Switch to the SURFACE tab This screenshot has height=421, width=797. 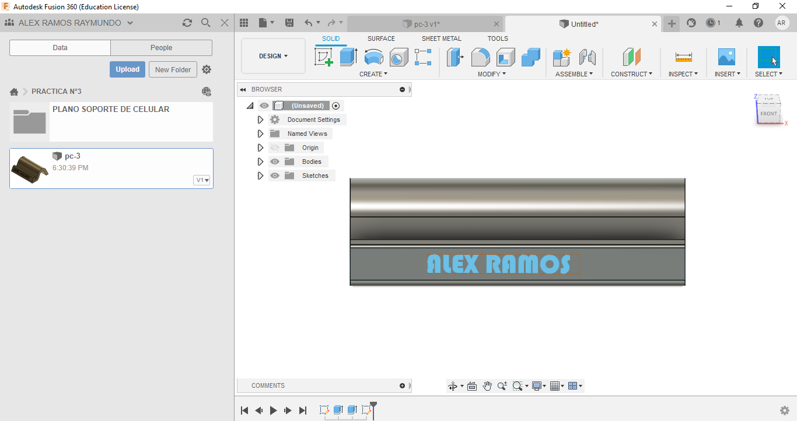[x=381, y=38]
